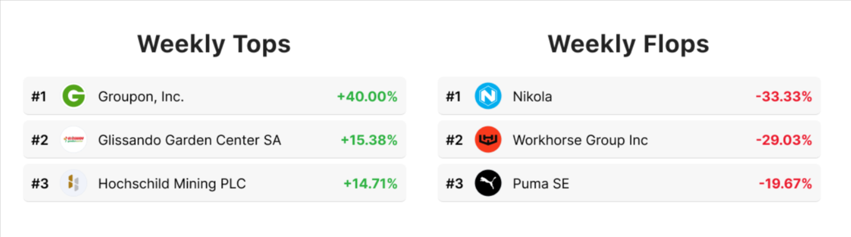Screen dimensions: 851x237
Task: Click the Glissando Garden Center logo
Action: pos(73,140)
